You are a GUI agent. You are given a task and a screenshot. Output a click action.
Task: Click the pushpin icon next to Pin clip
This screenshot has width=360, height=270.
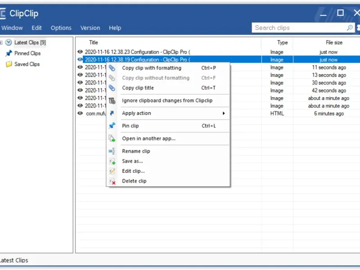pos(112,126)
